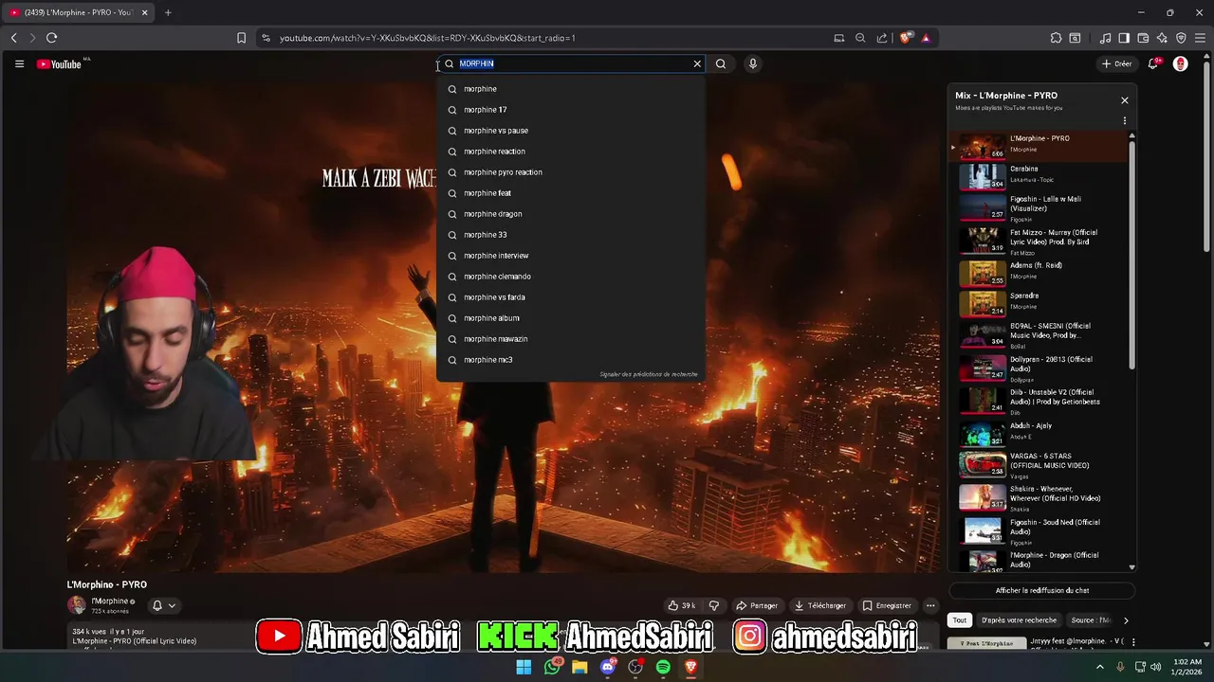The width and height of the screenshot is (1214, 682).
Task: Reload the page
Action: point(51,38)
